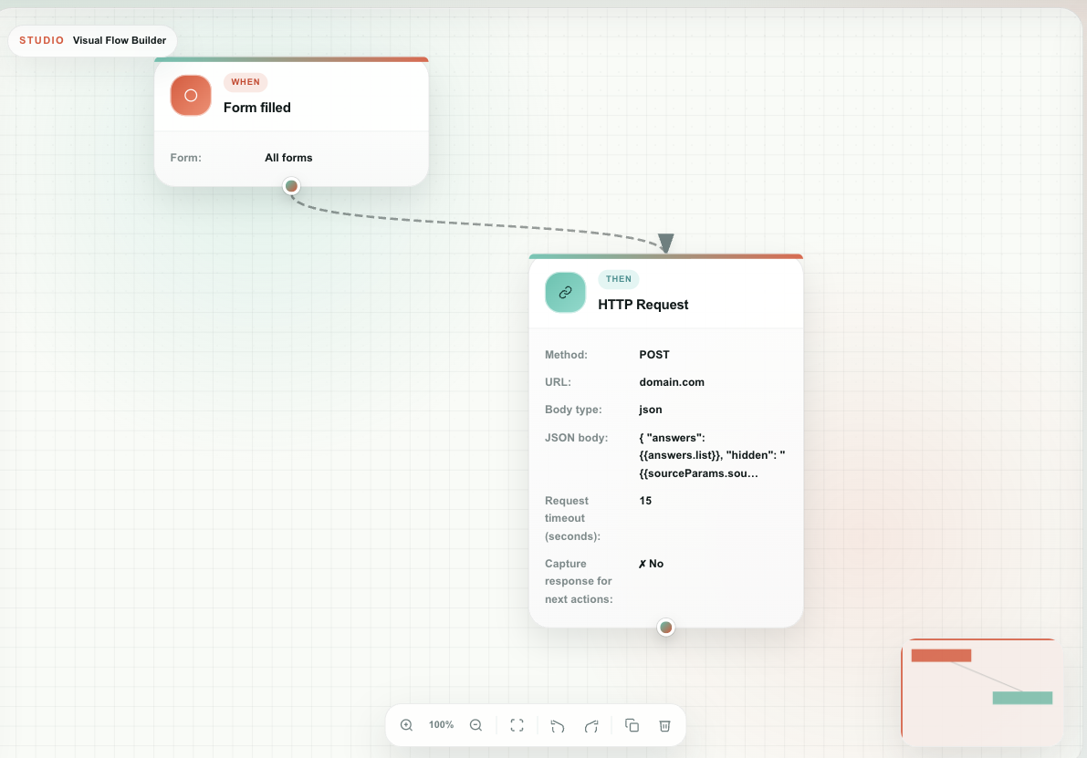The height and width of the screenshot is (758, 1087).
Task: Click the teal HTTP Request link icon
Action: [x=565, y=293]
